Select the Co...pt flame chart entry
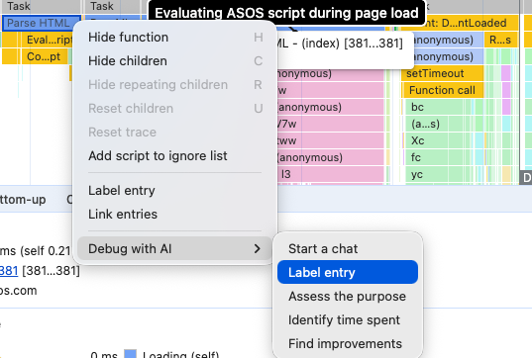 (44, 56)
